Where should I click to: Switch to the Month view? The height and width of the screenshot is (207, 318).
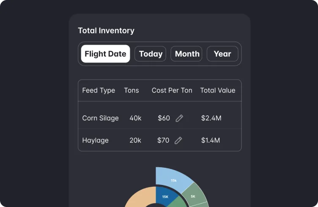(x=186, y=54)
